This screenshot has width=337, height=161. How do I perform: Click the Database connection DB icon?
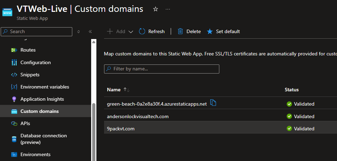point(14,139)
